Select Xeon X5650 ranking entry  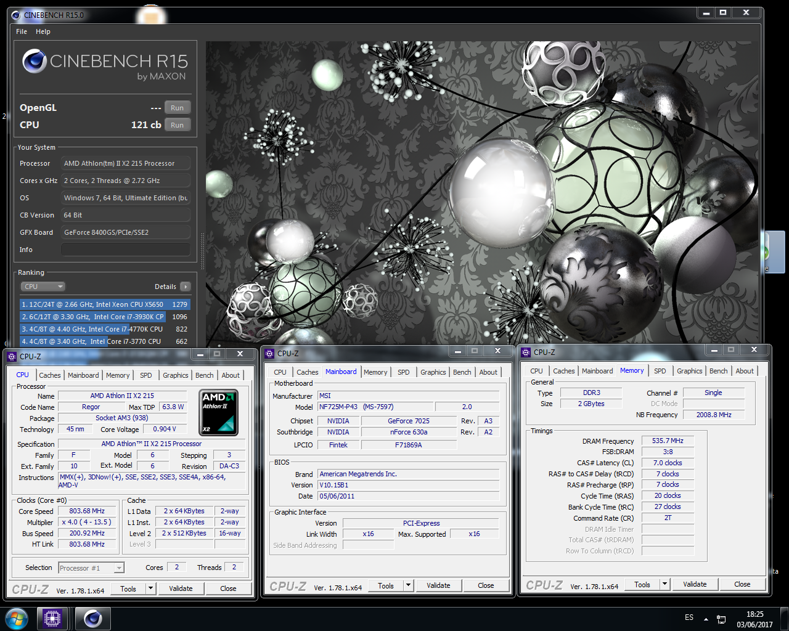pyautogui.click(x=105, y=304)
